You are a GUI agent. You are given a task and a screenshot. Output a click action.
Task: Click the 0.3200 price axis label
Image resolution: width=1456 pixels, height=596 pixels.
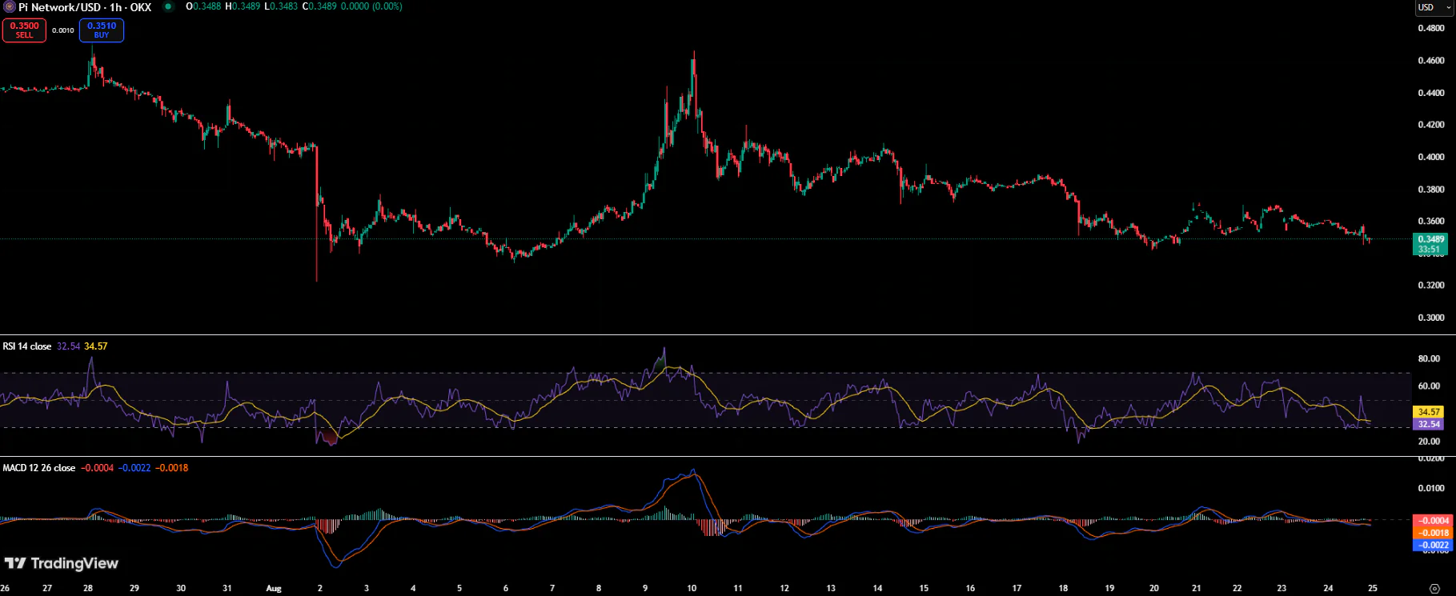pyautogui.click(x=1431, y=285)
